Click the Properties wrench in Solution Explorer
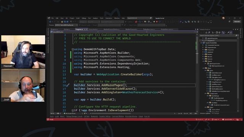This screenshot has height=137, width=244. [x=228, y=32]
